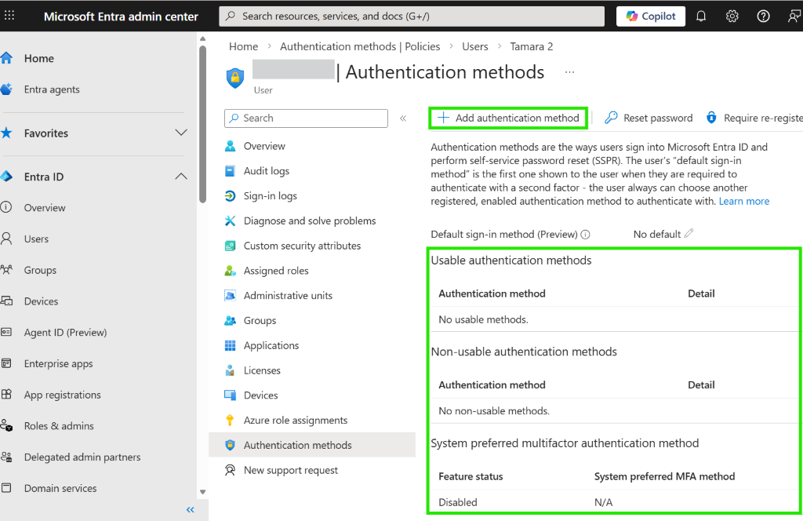Click the Entra agents icon

(6, 89)
